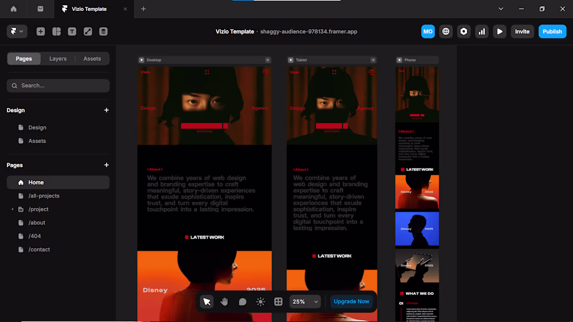Expand the /project page tree item

pos(12,209)
